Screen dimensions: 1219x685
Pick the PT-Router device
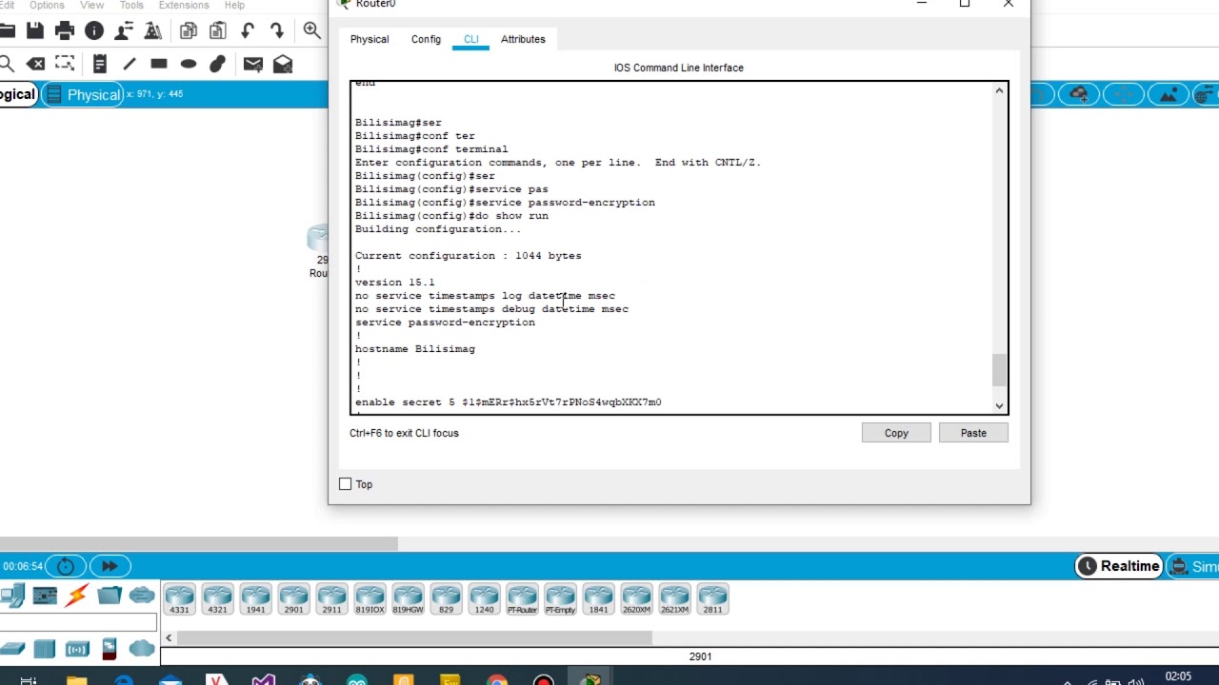[522, 599]
